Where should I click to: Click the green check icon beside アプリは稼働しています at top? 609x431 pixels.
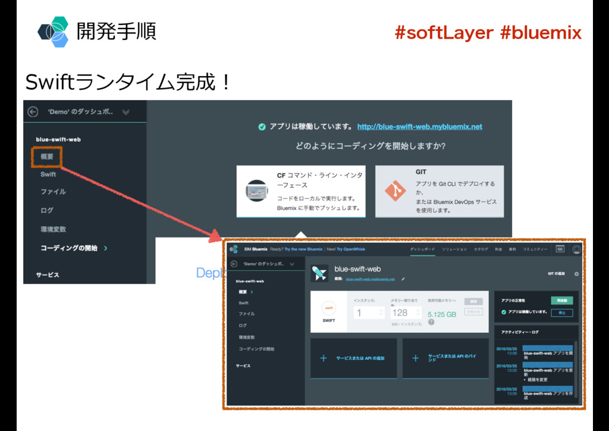pos(262,127)
